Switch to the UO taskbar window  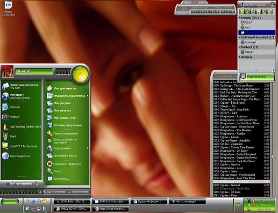(x=72, y=201)
